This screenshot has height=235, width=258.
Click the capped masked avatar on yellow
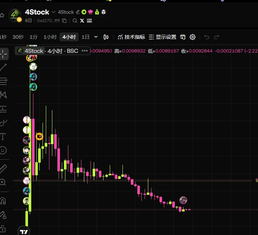(27, 201)
